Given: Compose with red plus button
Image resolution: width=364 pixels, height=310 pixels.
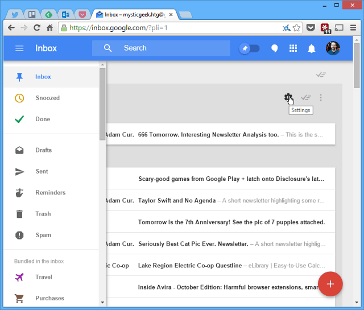Looking at the screenshot, I should 330,284.
